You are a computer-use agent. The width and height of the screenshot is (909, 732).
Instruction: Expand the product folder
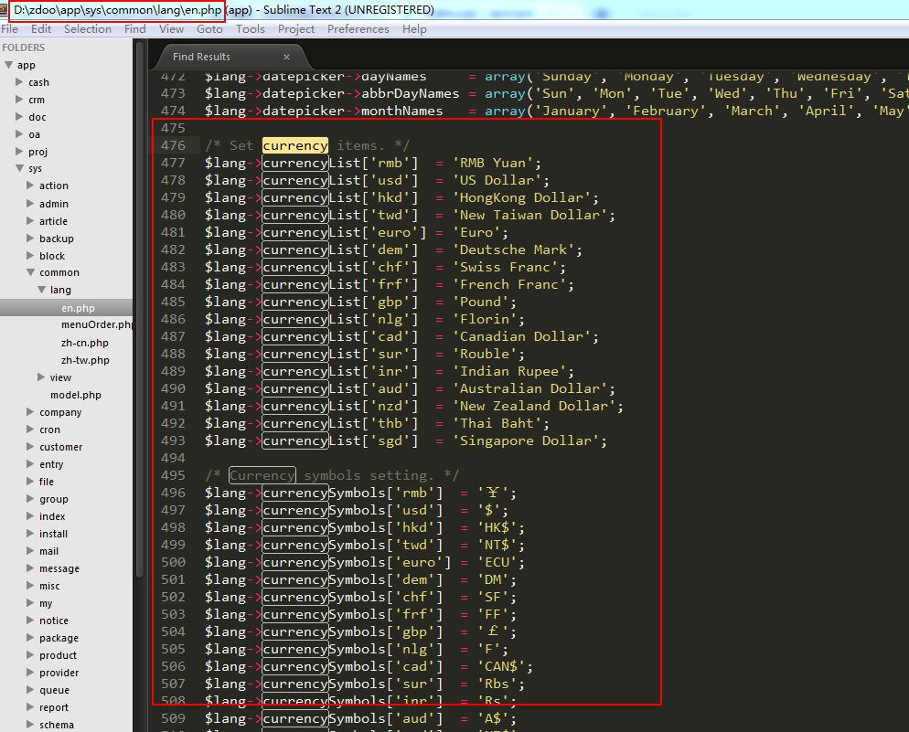[31, 655]
